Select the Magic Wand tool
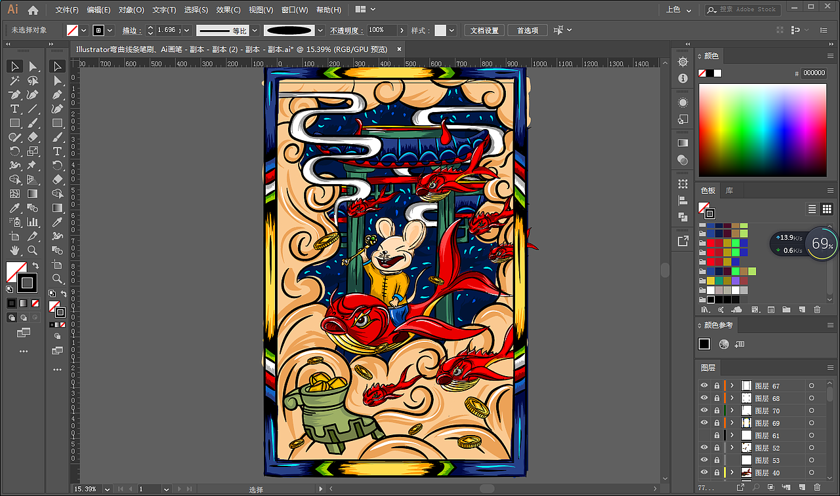The image size is (840, 496). (x=14, y=81)
